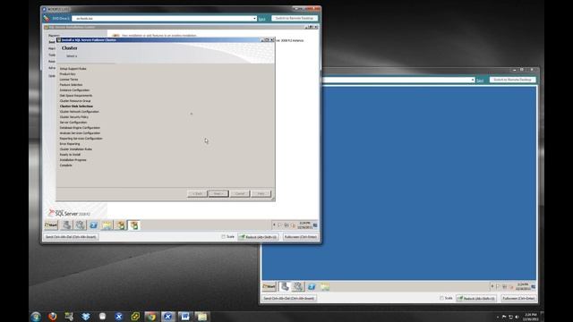Select License Terms wizard step
This screenshot has height=322, width=573.
(69, 80)
